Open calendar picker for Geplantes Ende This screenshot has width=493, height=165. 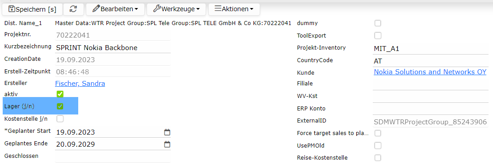tap(167, 144)
